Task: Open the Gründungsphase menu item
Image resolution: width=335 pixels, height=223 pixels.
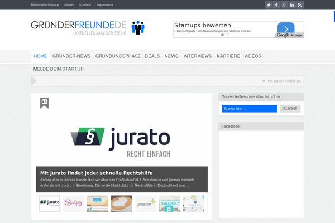Action: click(118, 56)
